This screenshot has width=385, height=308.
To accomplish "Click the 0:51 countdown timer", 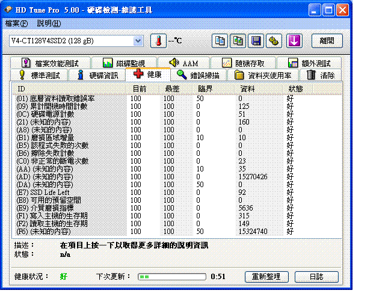I will 218,277.
